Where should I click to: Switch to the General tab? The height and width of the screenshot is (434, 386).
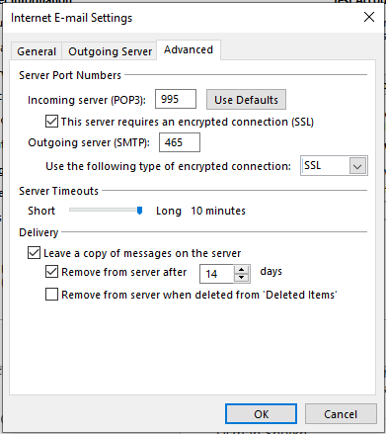(37, 51)
